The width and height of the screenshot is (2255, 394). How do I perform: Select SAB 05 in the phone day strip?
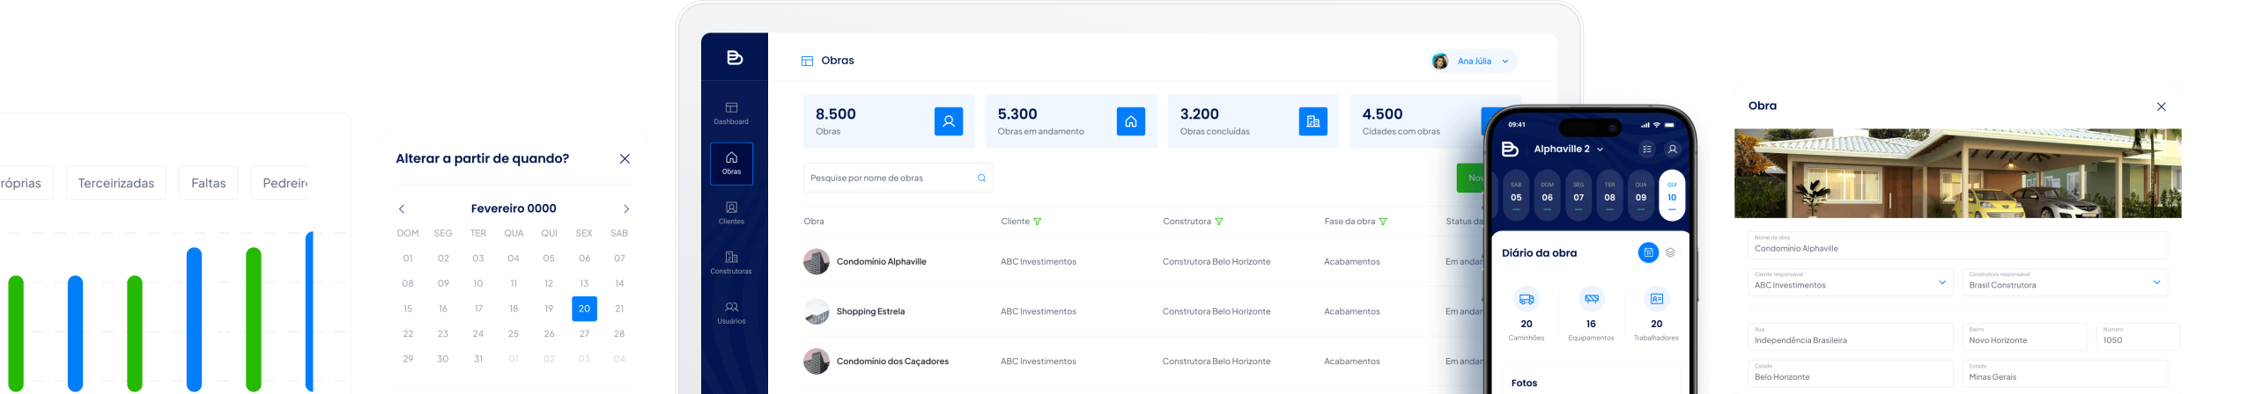click(x=1516, y=194)
